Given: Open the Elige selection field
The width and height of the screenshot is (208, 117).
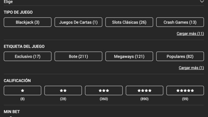Looking at the screenshot, I should click(x=104, y=2).
